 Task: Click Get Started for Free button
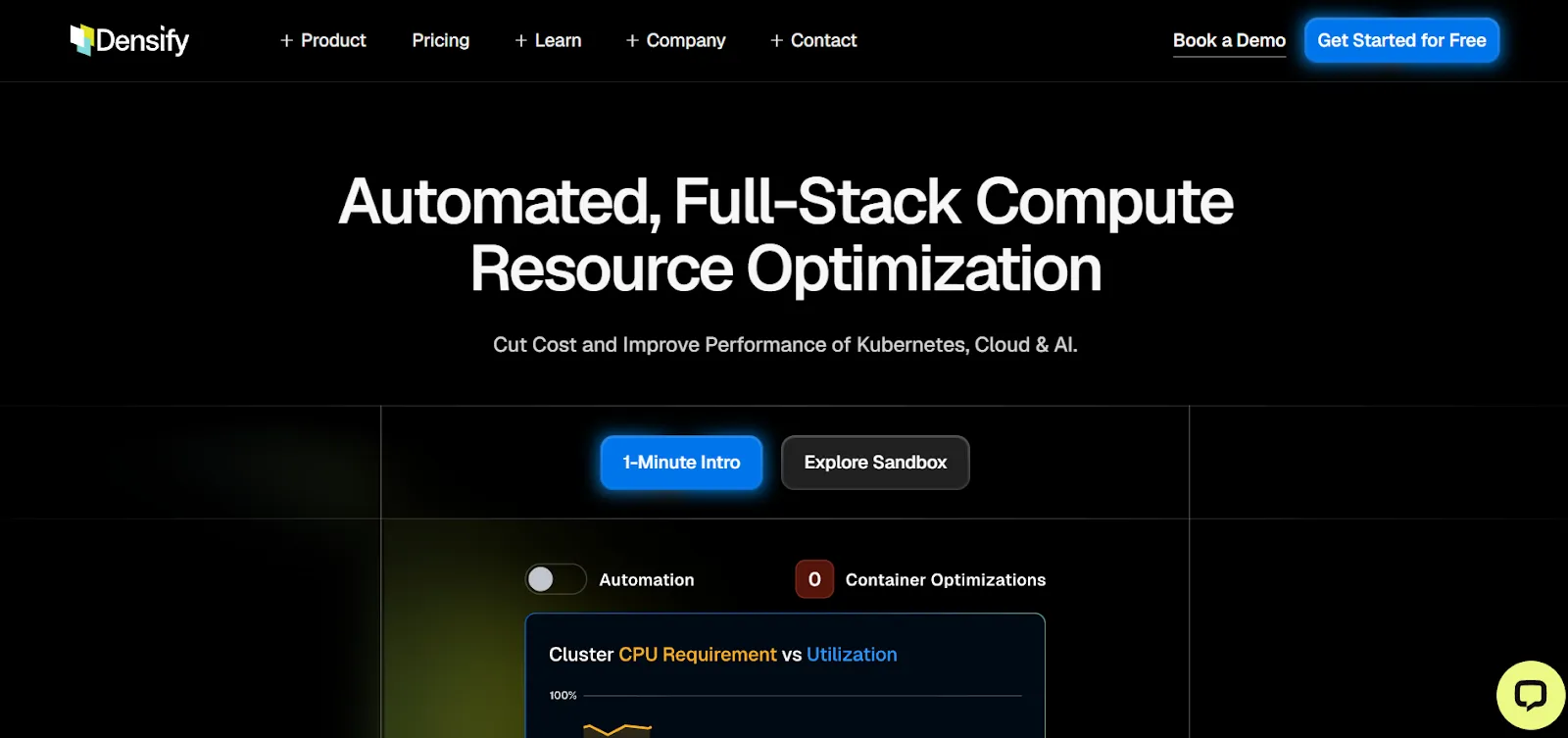coord(1401,40)
